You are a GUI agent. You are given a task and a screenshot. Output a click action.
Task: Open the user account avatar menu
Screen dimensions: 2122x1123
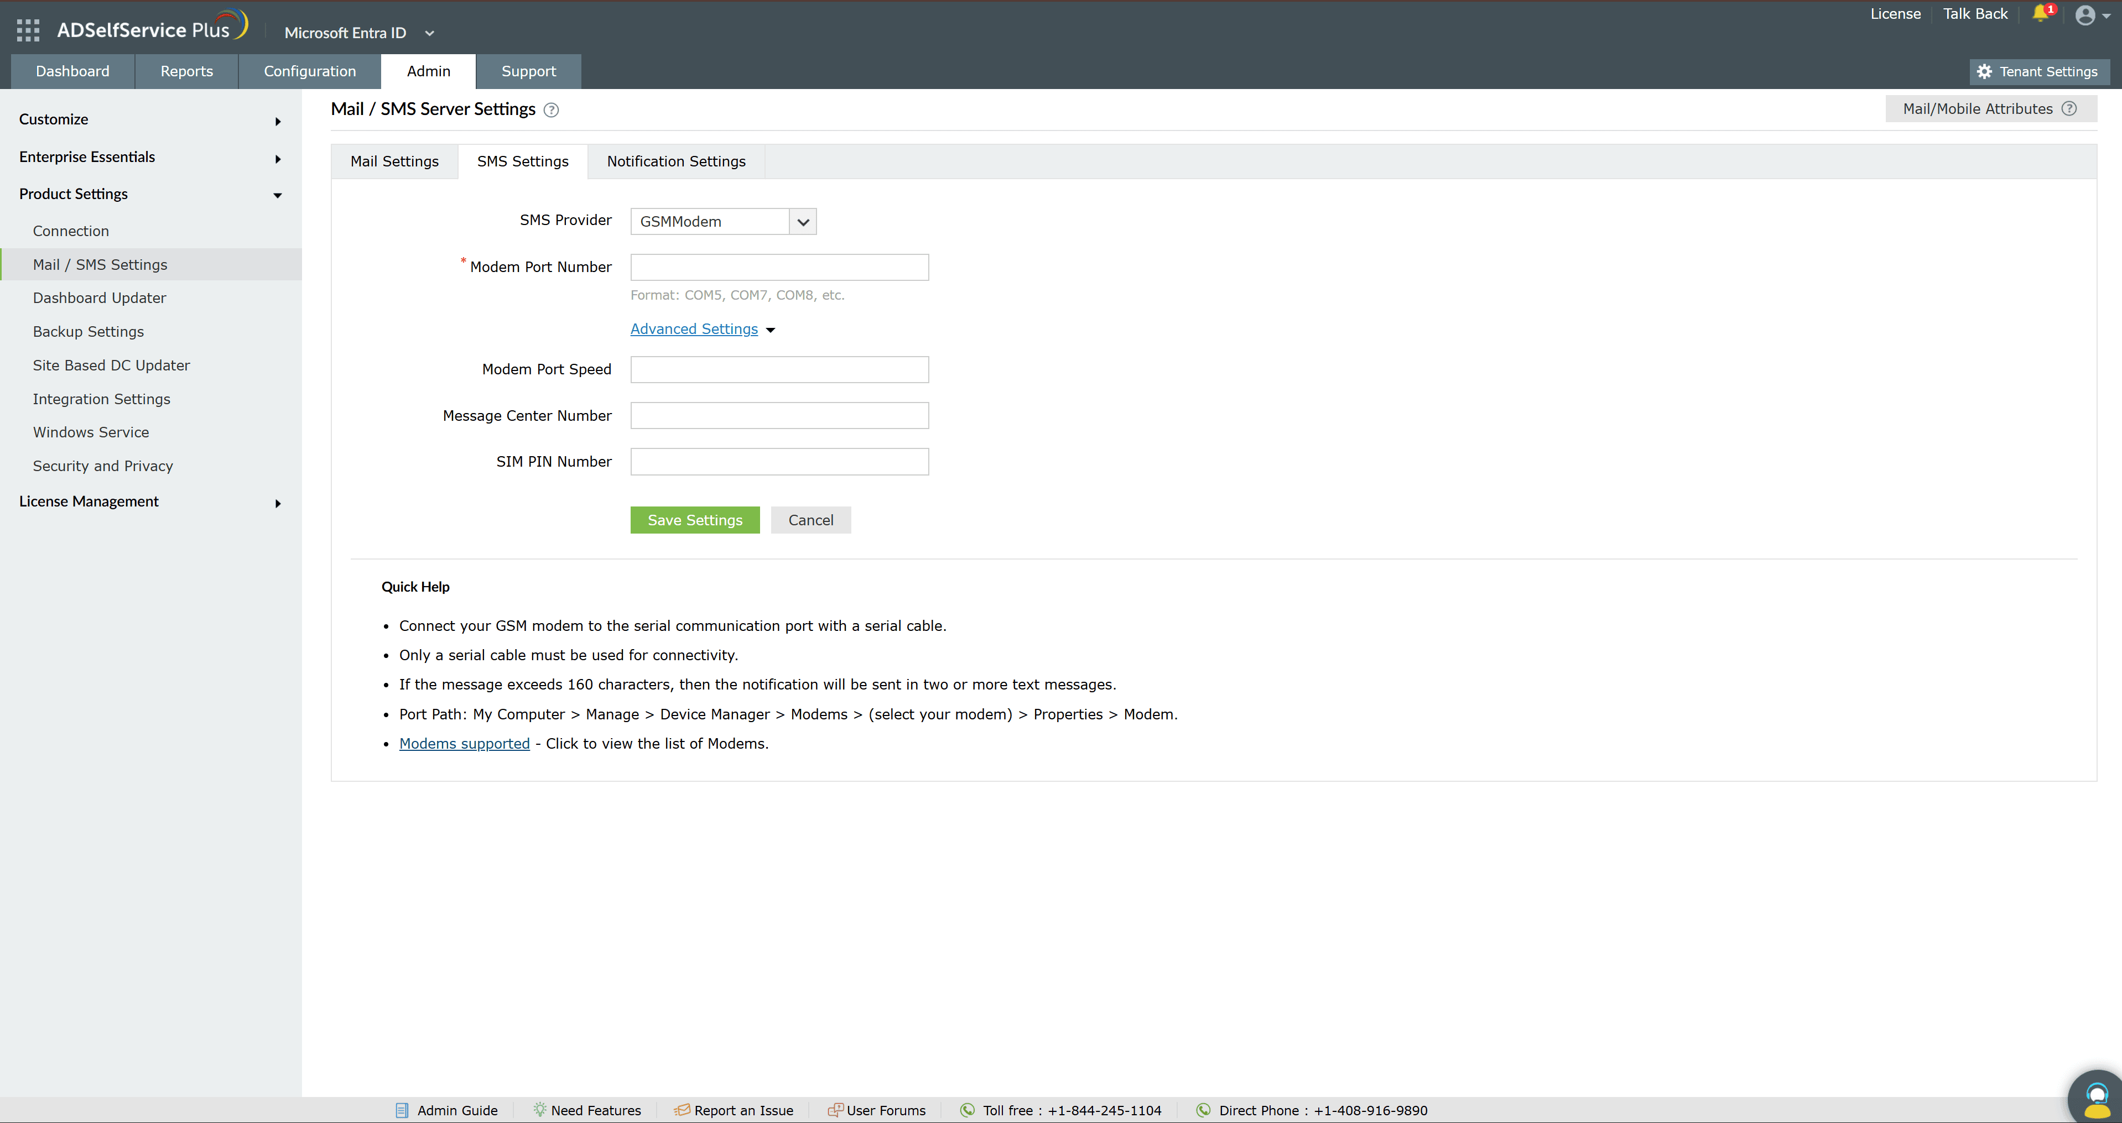[x=2092, y=15]
